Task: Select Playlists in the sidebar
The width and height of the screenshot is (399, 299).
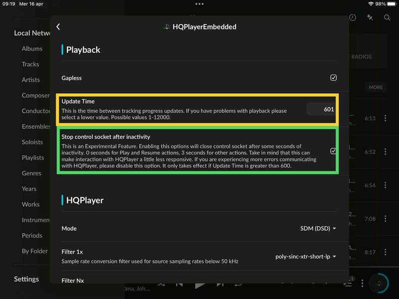Action: coord(33,157)
